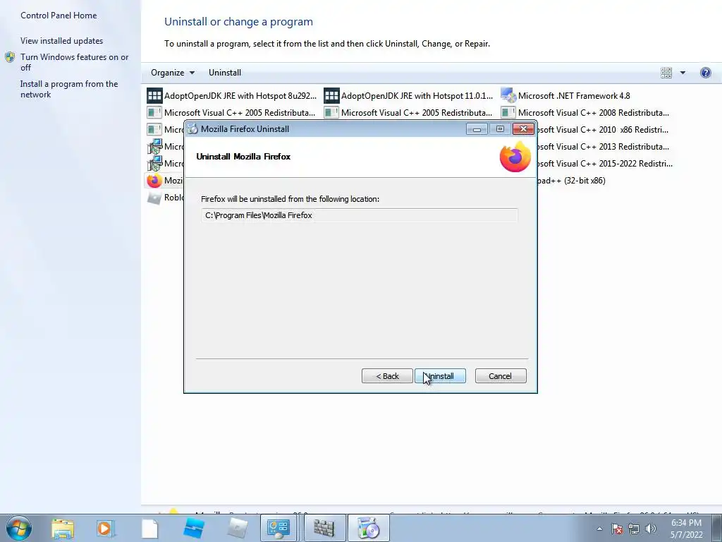
Task: Click the Visual C++ 2008 Redistributable icon
Action: click(508, 112)
